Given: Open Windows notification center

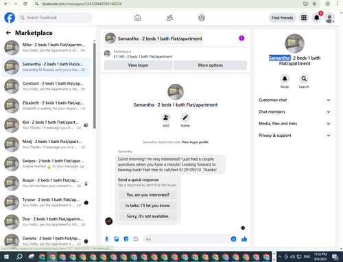Looking at the screenshot, I should 335,256.
